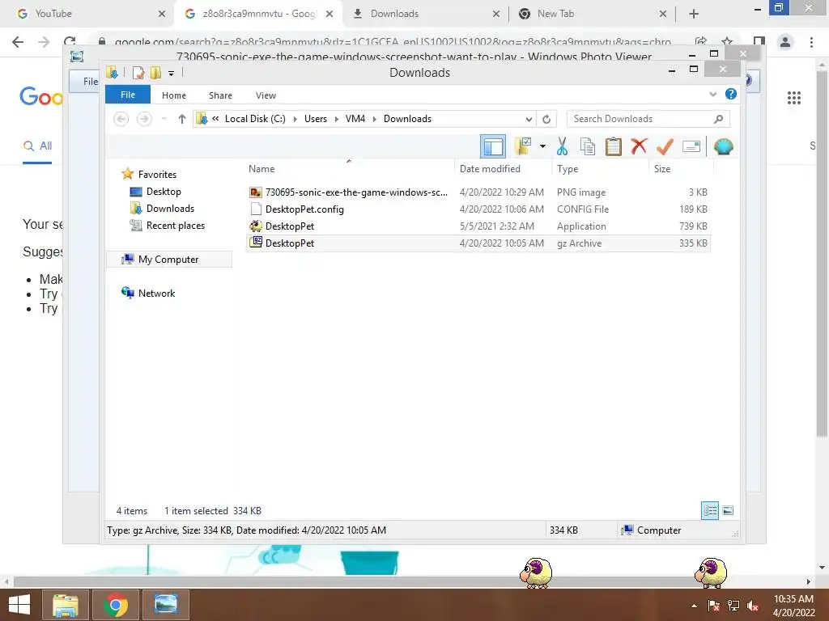This screenshot has height=621, width=829.
Task: Click the search magnifier icon in Explorer
Action: (718, 119)
